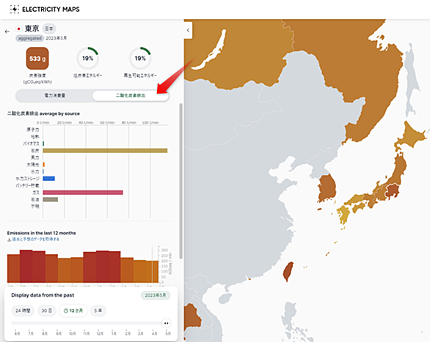
Task: Click the 6月 timeline tick
Action: tap(17, 333)
